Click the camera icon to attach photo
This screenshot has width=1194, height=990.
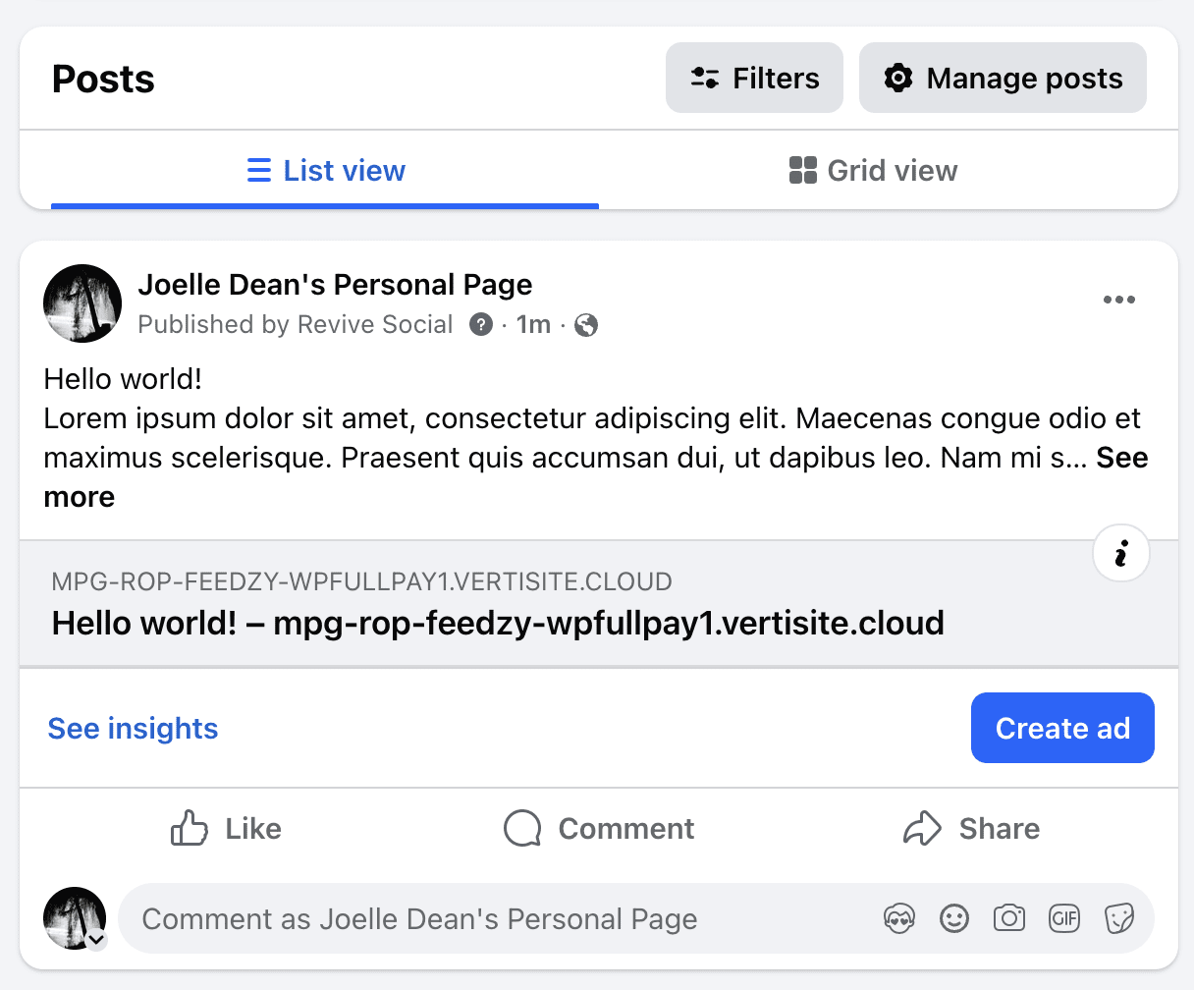click(x=1009, y=919)
